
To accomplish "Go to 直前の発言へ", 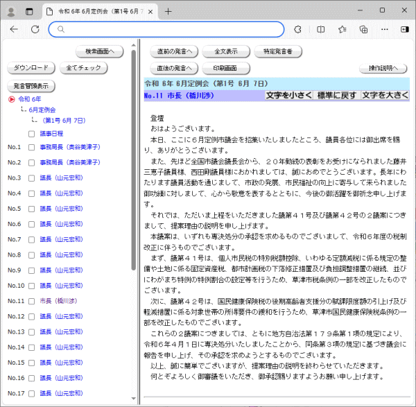I will point(174,51).
